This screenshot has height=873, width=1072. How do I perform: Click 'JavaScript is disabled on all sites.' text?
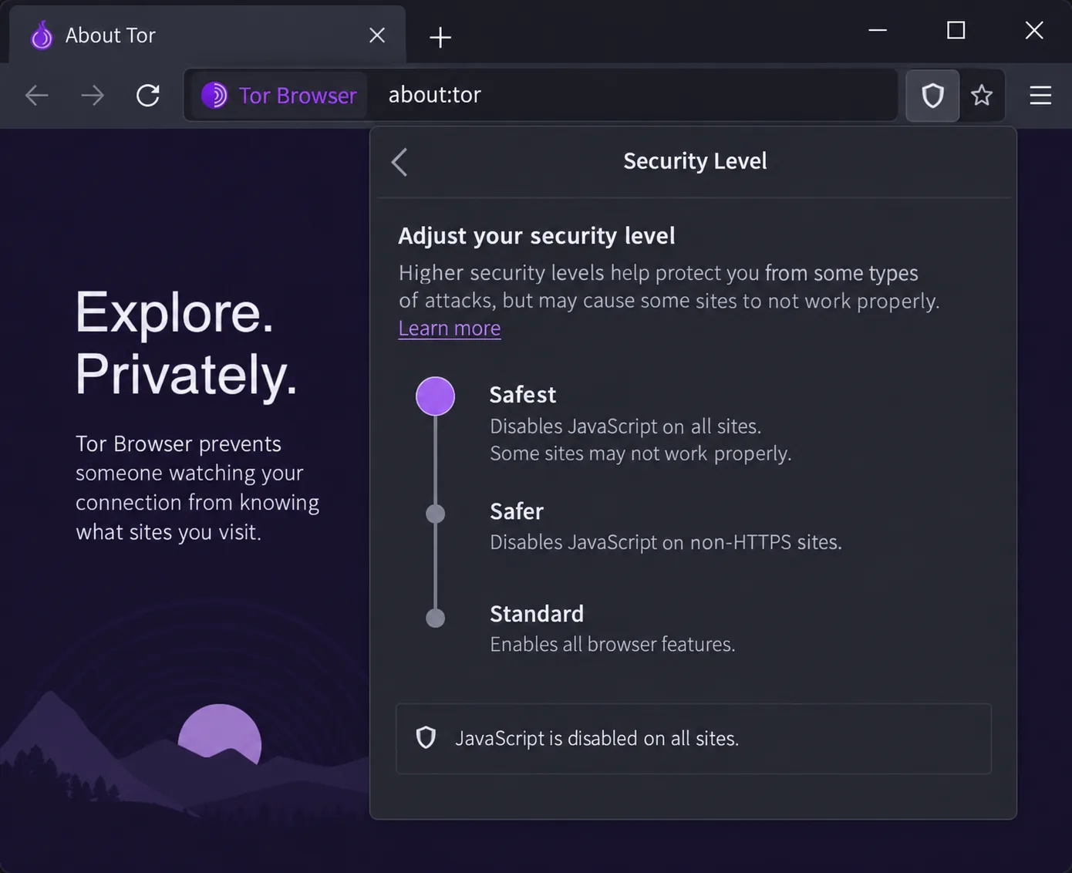597,739
